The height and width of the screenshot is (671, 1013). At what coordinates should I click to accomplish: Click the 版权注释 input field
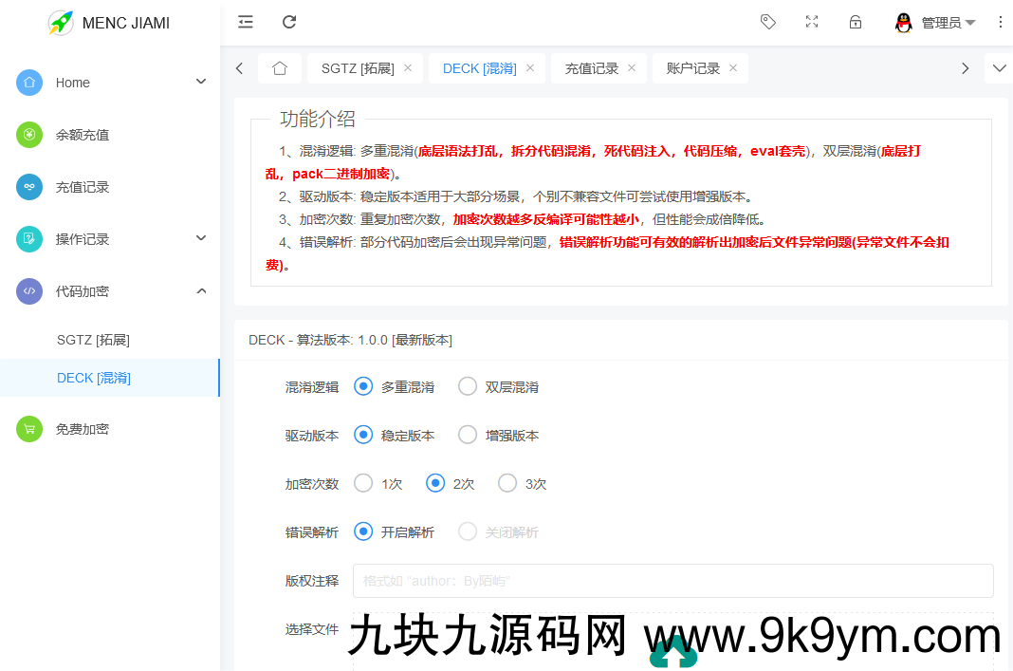pos(672,581)
